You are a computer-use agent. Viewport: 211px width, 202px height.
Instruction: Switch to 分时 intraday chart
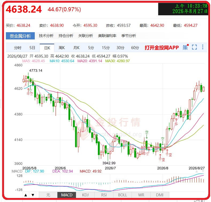click(x=18, y=48)
